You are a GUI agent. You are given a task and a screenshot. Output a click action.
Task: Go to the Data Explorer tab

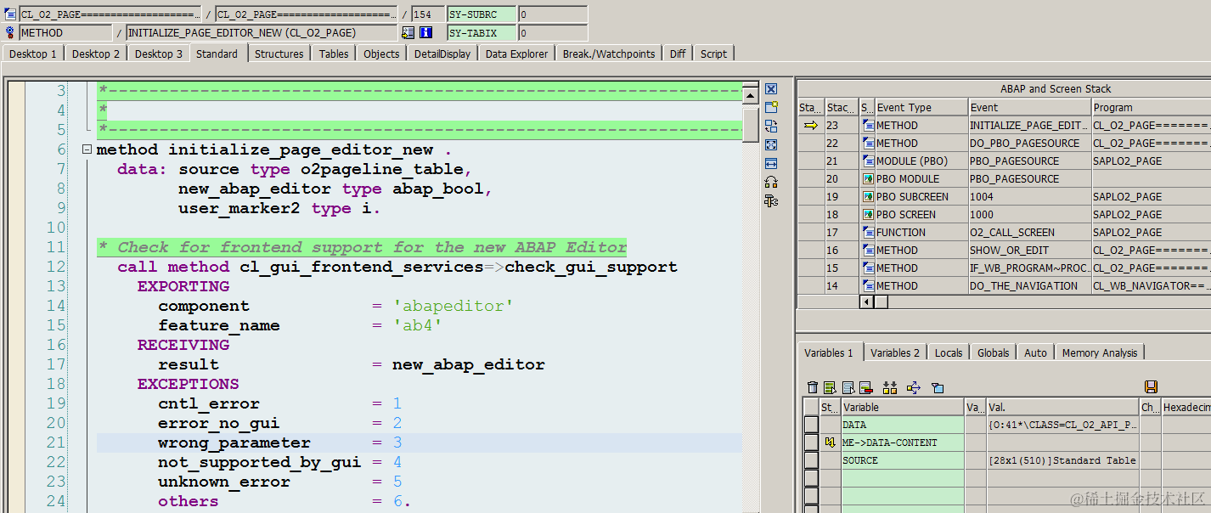[x=516, y=54]
